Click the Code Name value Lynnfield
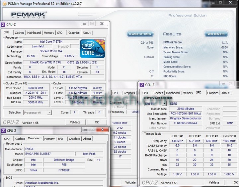This screenshot has height=187, width=239. point(38,46)
